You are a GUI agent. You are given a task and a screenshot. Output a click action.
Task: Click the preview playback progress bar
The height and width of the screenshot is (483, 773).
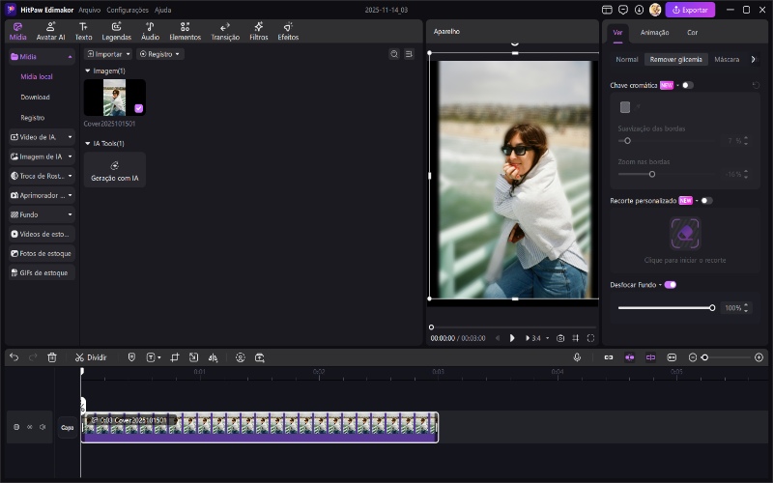pyautogui.click(x=513, y=327)
